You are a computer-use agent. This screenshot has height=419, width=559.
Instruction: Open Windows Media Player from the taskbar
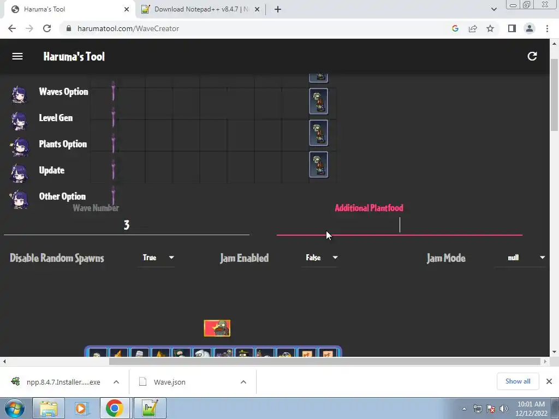tap(81, 408)
